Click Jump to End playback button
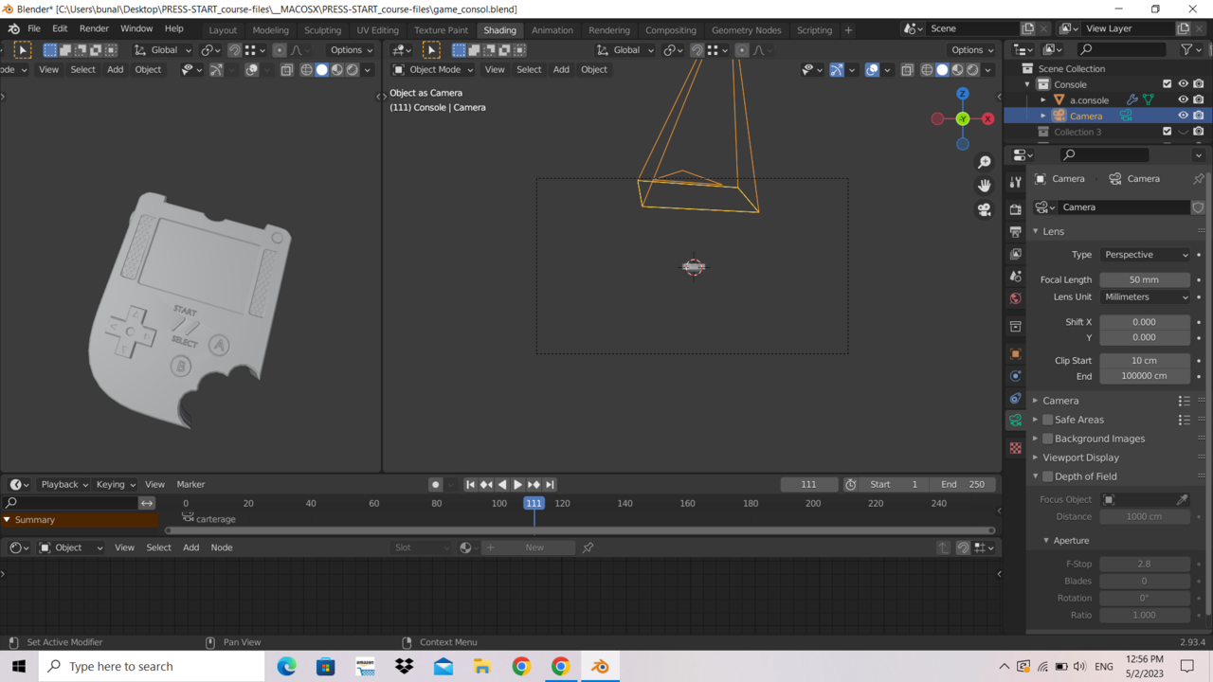Screen dimensions: 1213x682 coord(550,484)
